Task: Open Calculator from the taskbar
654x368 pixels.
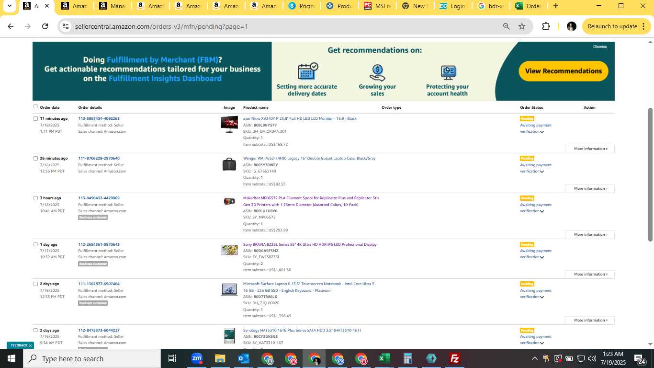Action: (x=407, y=358)
